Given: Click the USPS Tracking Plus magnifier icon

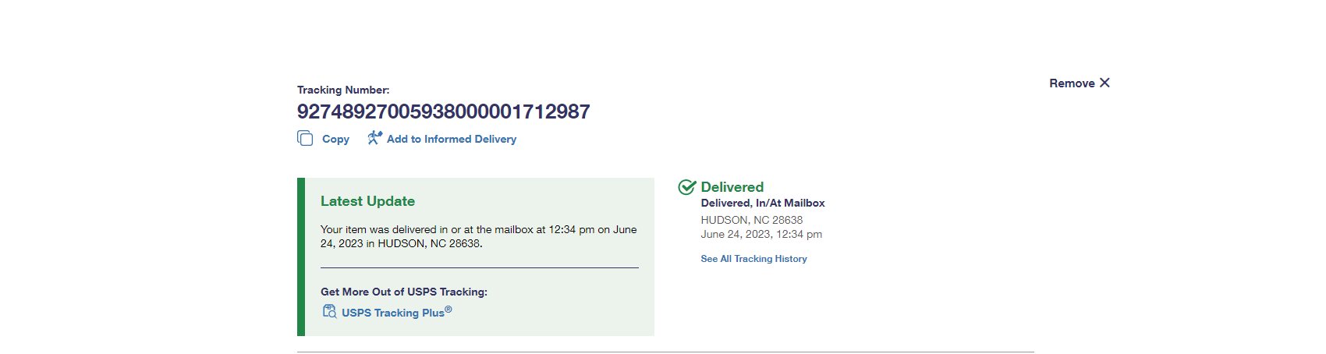Looking at the screenshot, I should [x=329, y=311].
